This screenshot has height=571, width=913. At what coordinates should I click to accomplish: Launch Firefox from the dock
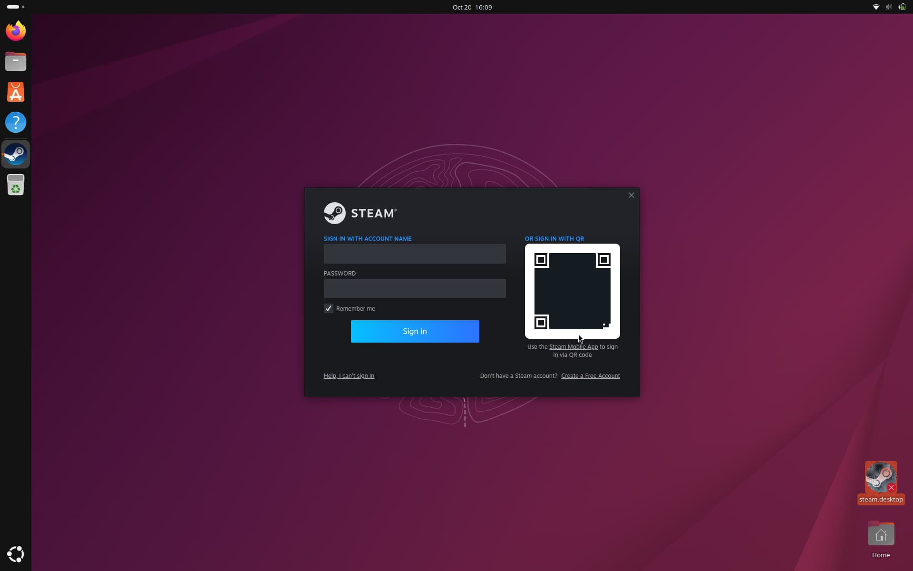point(15,30)
